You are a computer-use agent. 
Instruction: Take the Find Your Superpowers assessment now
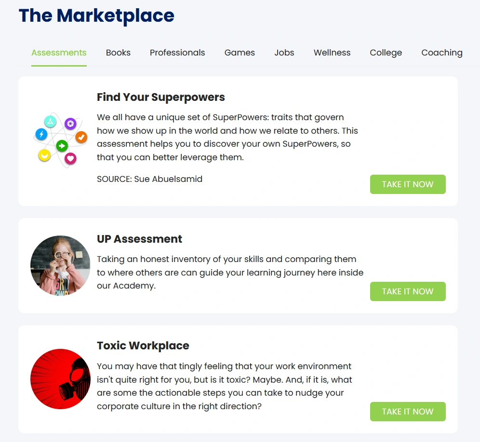408,184
